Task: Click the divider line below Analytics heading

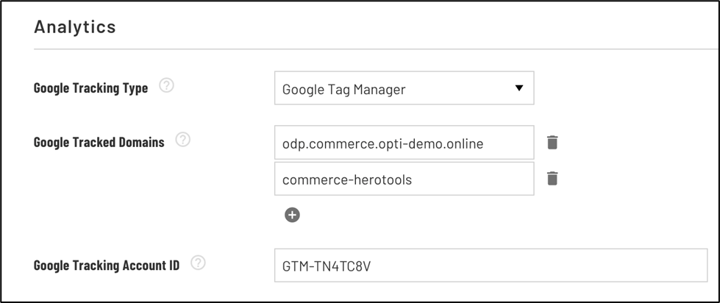Action: pyautogui.click(x=376, y=49)
